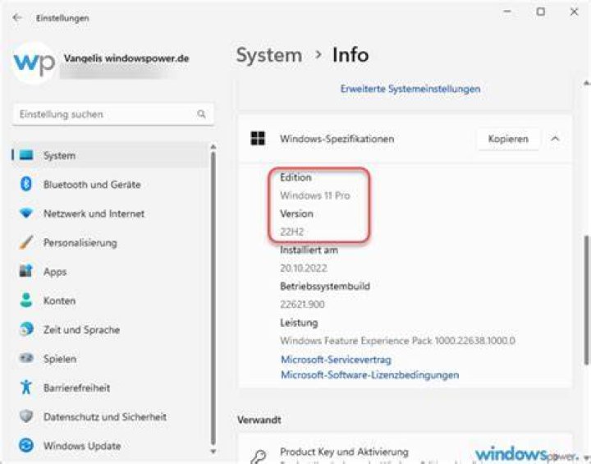Click the System monitor icon in sidebar
Screen dimensions: 591x464
point(26,155)
